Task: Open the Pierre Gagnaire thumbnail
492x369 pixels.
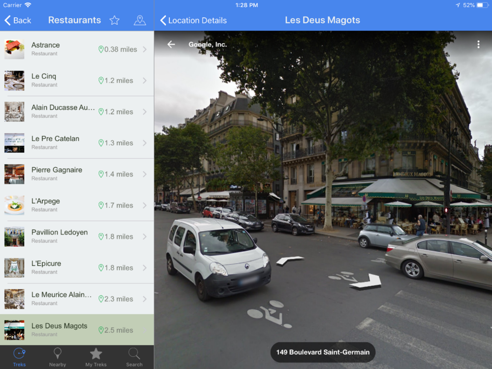Action: (x=14, y=174)
